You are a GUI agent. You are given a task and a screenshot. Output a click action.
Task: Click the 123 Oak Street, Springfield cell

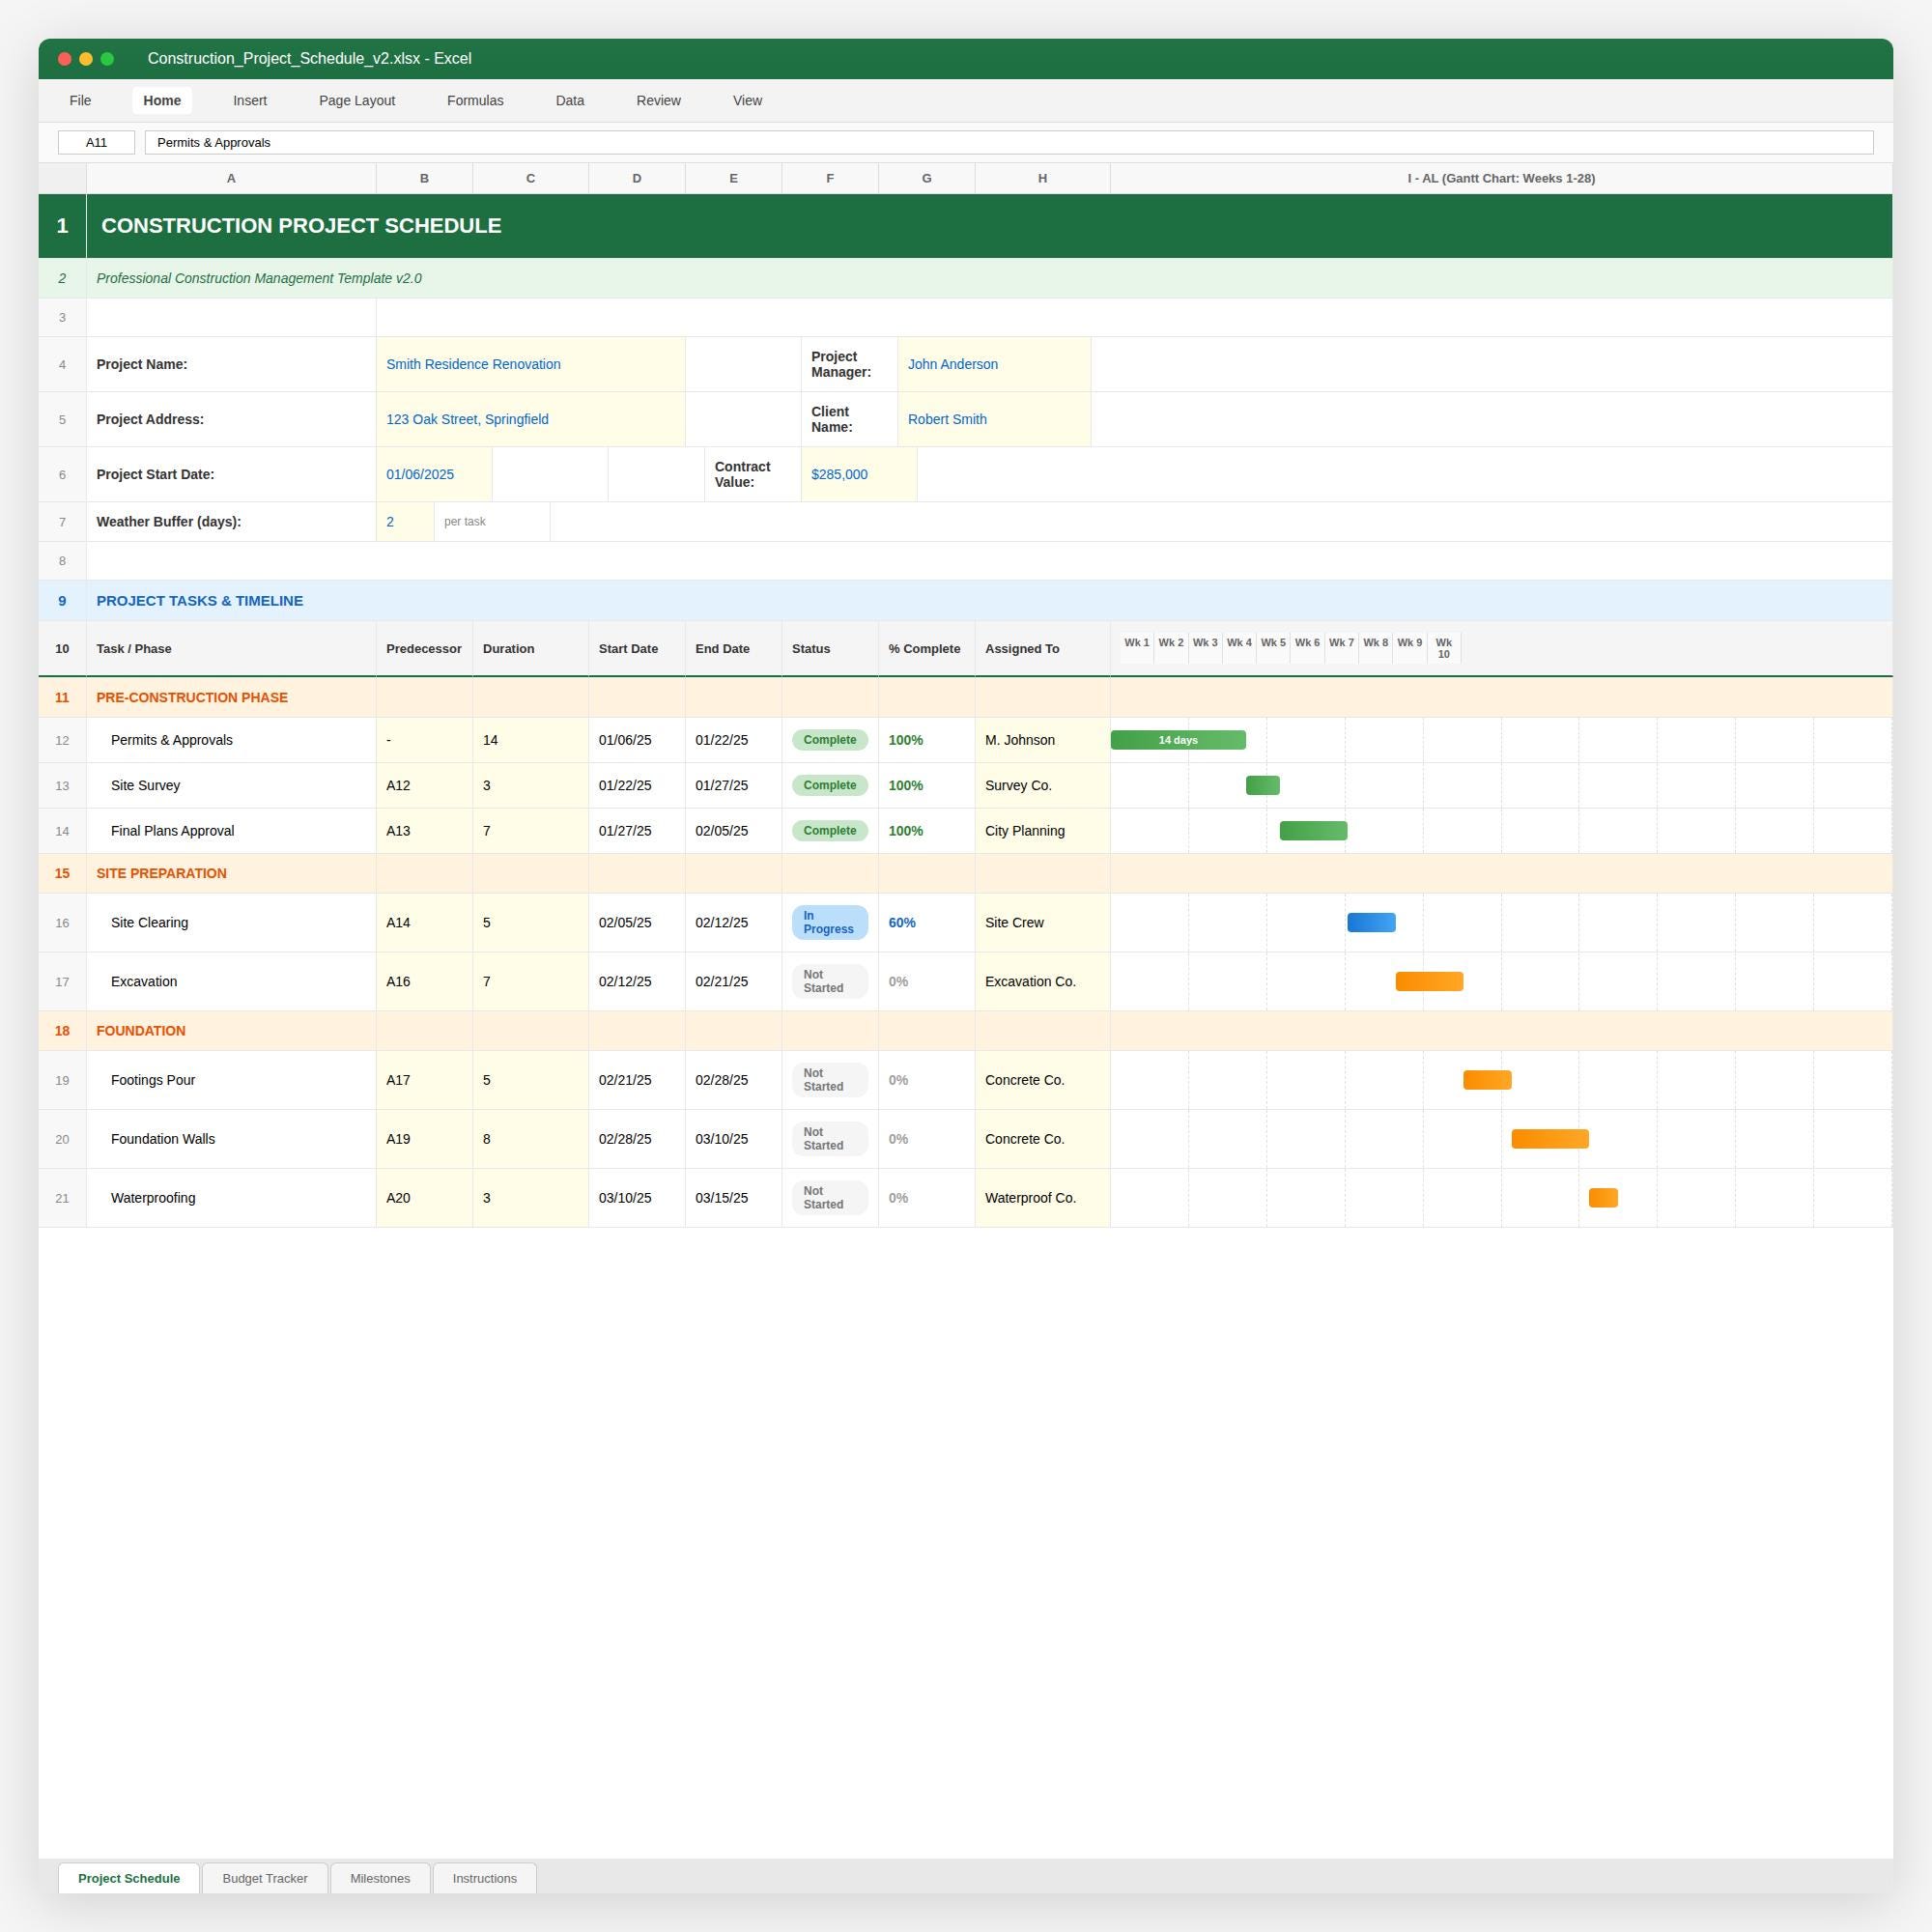(530, 419)
